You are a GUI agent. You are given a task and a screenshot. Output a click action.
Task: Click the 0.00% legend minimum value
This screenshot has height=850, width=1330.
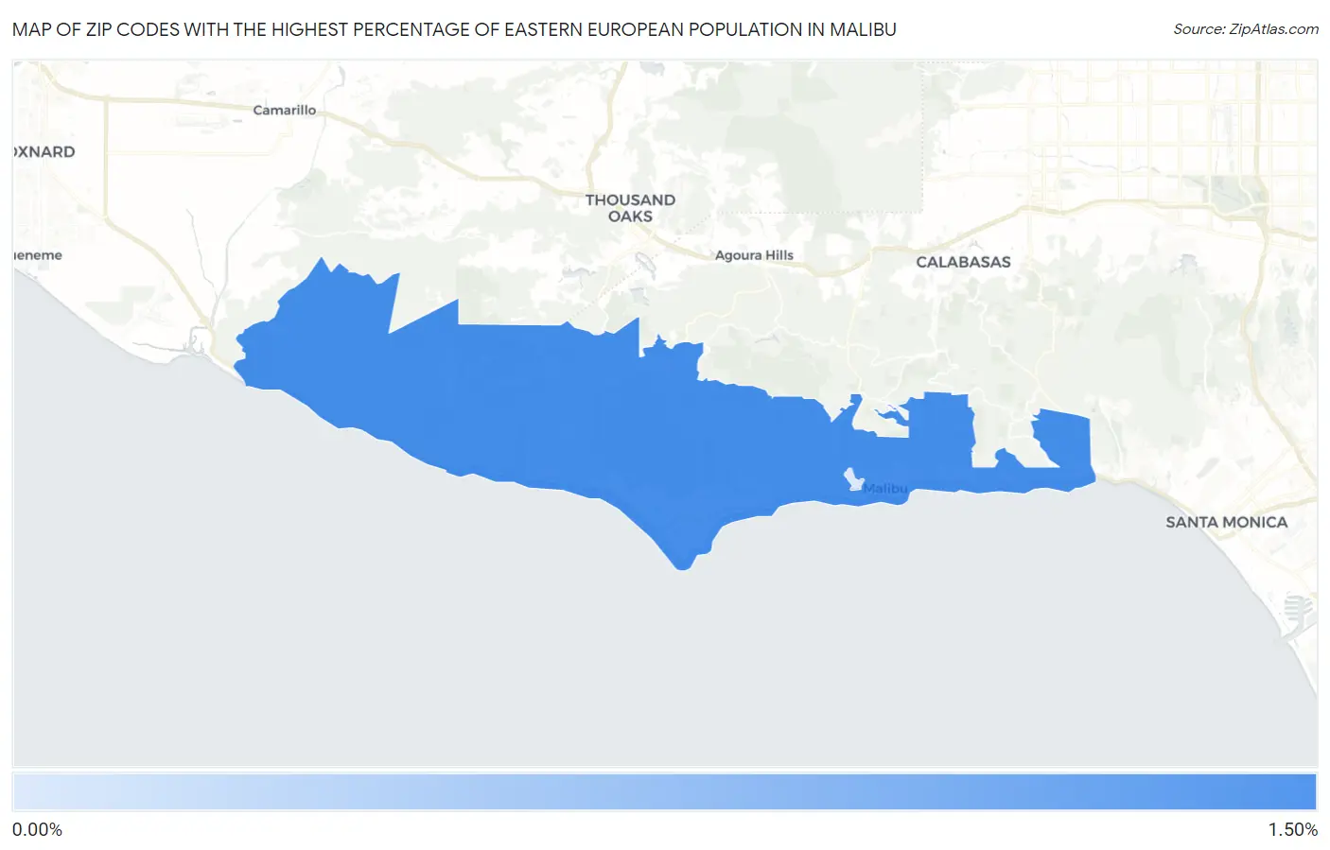pyautogui.click(x=38, y=829)
